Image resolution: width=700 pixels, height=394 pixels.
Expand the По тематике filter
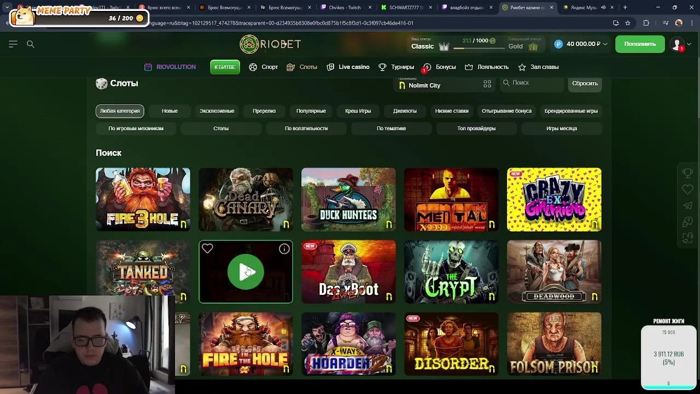point(391,129)
